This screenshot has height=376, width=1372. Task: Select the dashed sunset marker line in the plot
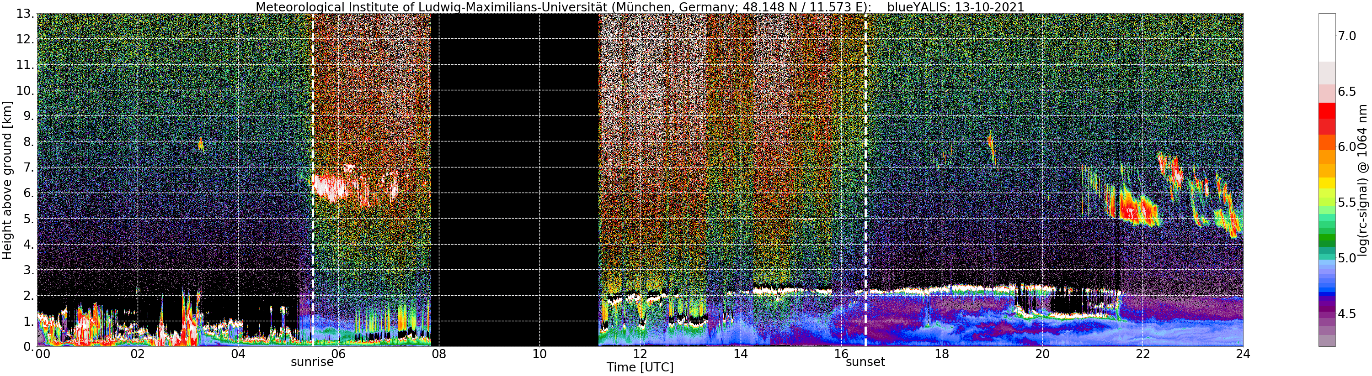pos(865,180)
